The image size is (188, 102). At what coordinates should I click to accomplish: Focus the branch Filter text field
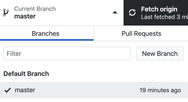(x=67, y=53)
